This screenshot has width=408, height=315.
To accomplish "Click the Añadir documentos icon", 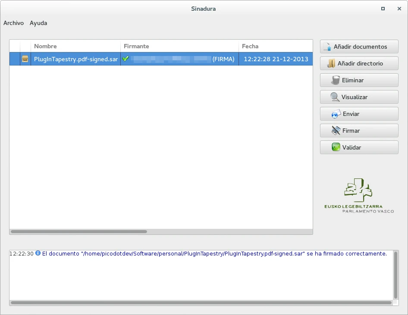I will coord(328,47).
